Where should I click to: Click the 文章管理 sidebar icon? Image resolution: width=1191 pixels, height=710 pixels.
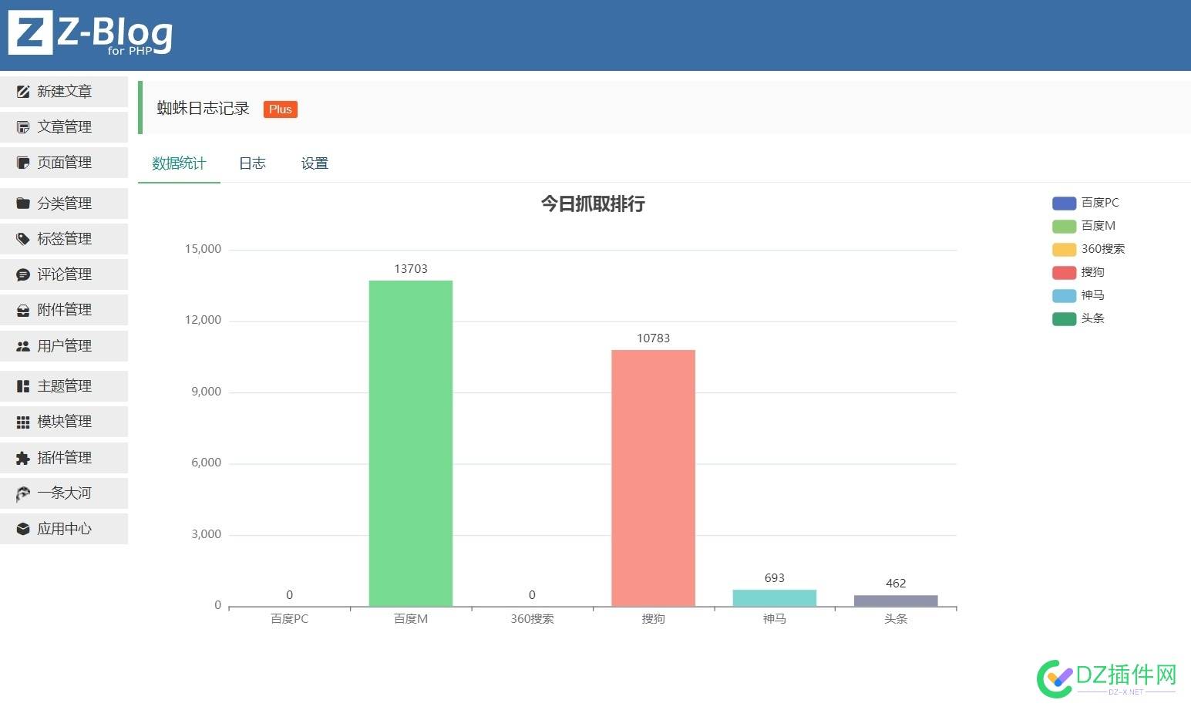click(x=23, y=127)
